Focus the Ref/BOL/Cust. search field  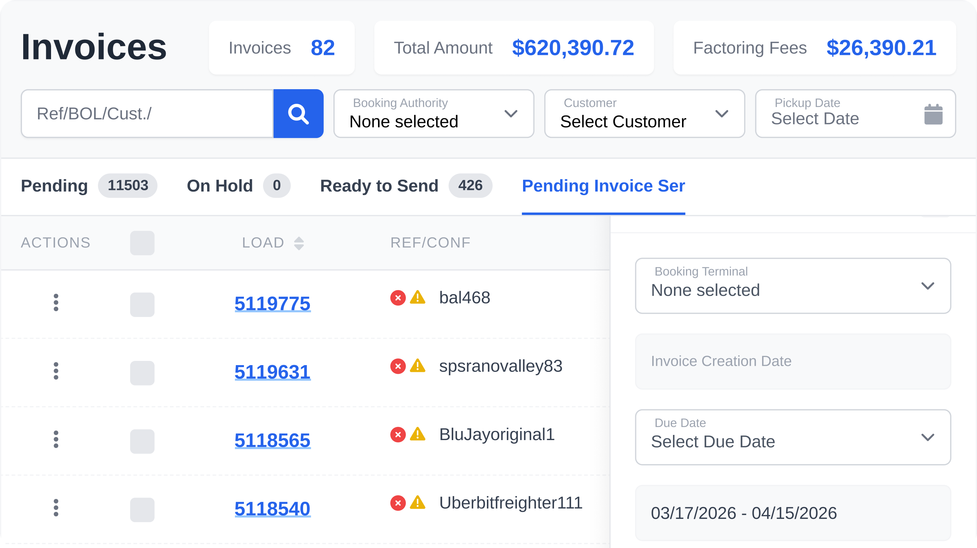point(148,114)
